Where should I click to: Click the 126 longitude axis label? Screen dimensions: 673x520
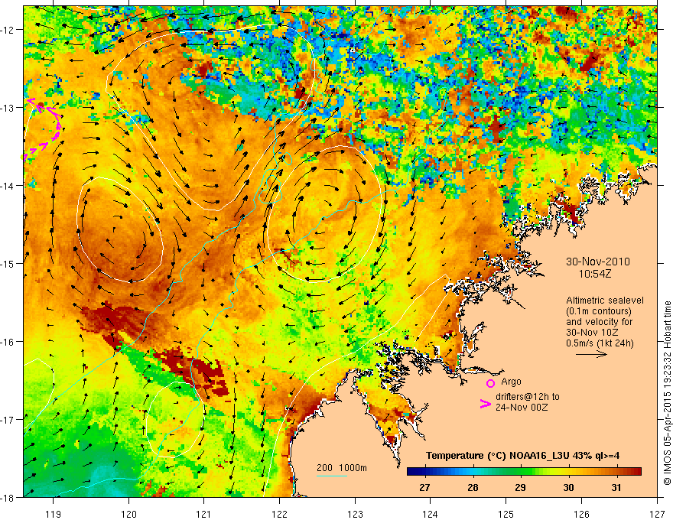point(581,514)
